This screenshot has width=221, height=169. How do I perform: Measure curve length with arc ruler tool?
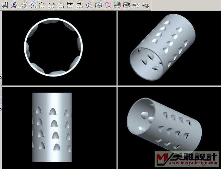tap(42, 5)
